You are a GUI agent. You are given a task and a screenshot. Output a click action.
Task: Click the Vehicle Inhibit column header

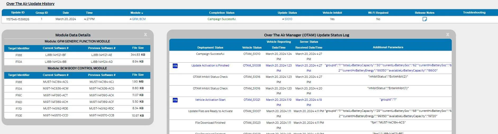[332, 13]
